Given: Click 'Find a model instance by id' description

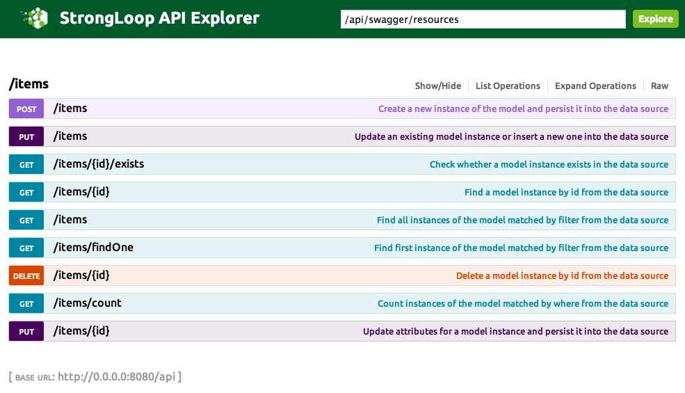Looking at the screenshot, I should coord(566,193).
